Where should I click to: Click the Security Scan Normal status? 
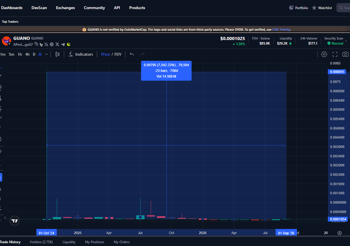335,43
